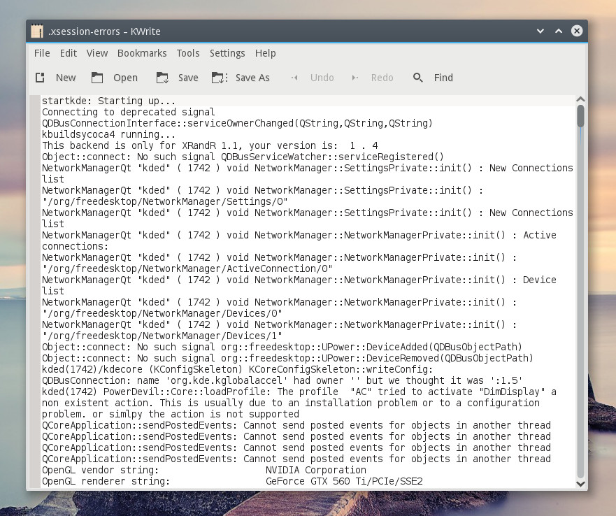Click the Open toolbar label
Viewport: 616px width, 516px height.
[125, 78]
